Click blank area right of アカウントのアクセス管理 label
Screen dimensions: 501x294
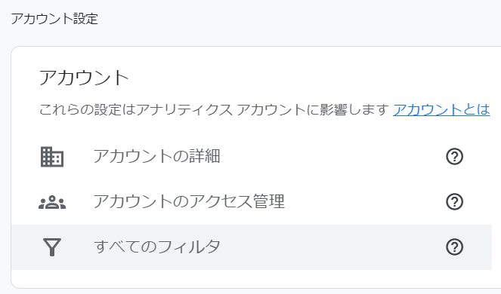coord(364,202)
